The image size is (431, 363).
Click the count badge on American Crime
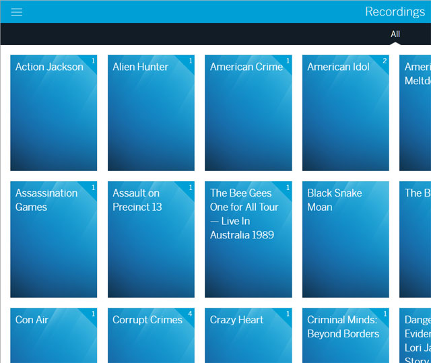pos(288,61)
